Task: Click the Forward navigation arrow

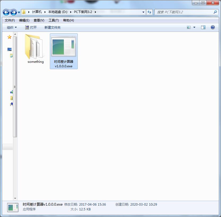Action: click(x=14, y=12)
